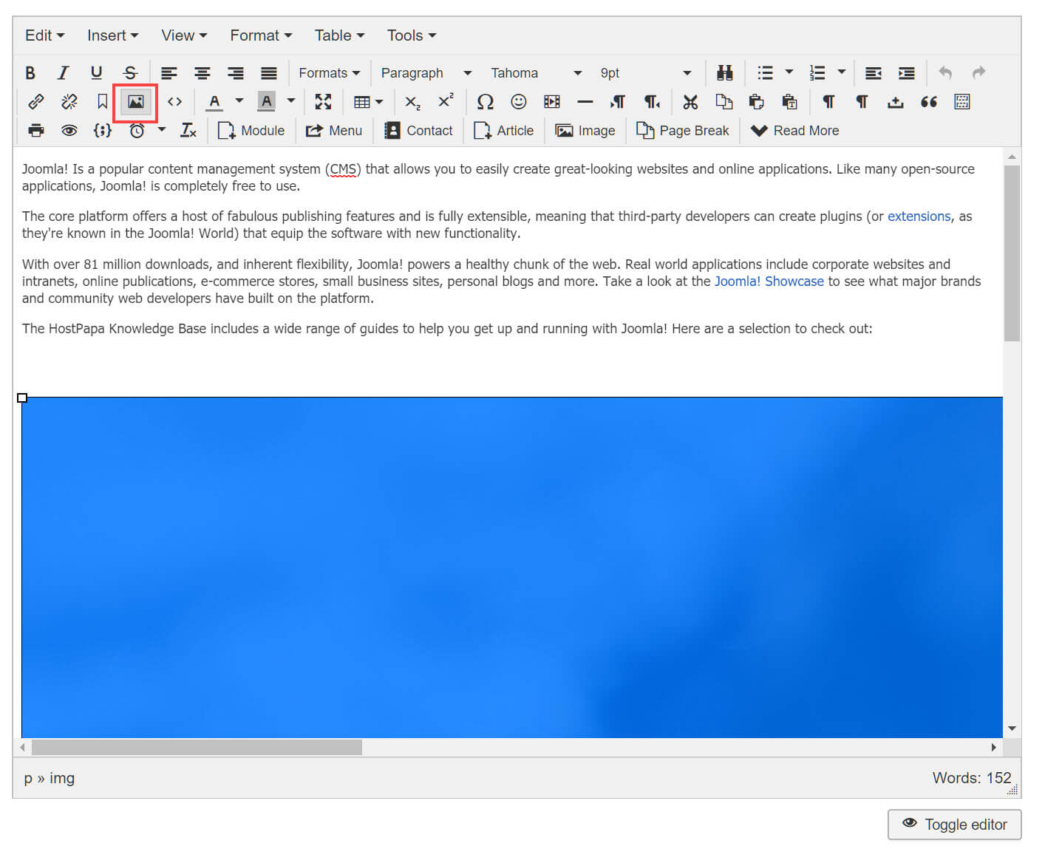Apply current background highlight color
This screenshot has width=1045, height=863.
click(267, 102)
